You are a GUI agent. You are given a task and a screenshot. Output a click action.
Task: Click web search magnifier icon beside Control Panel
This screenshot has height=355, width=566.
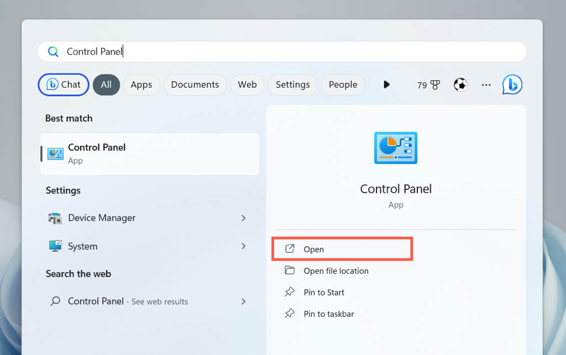coord(55,301)
